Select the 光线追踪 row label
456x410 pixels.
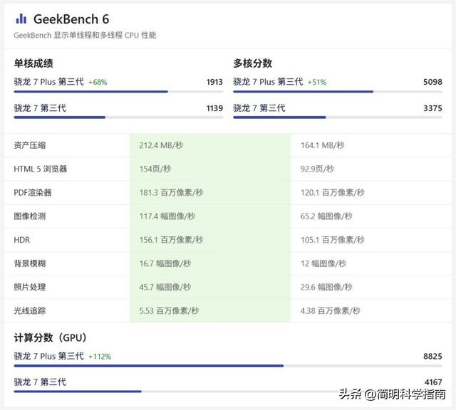(x=30, y=311)
